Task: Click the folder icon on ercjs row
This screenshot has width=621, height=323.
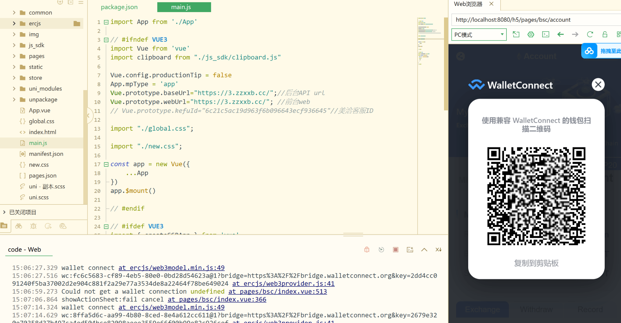Action: coord(77,23)
